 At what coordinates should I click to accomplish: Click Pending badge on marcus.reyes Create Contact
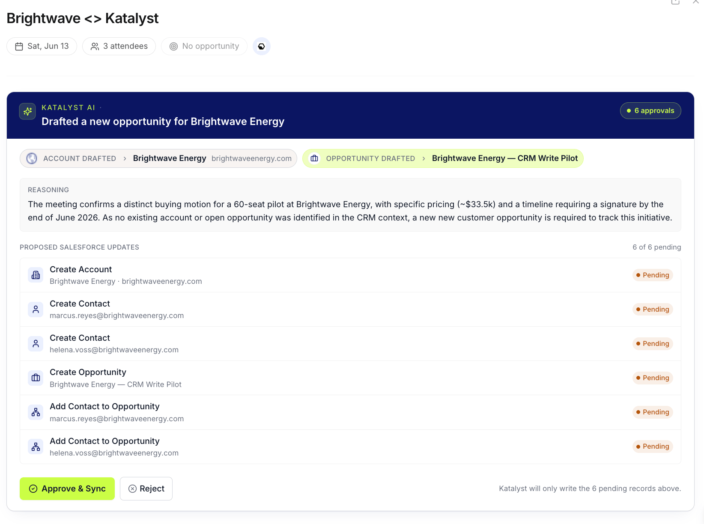653,309
